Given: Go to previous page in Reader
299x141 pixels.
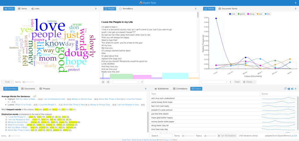Looking at the screenshot, I should point(103,82).
